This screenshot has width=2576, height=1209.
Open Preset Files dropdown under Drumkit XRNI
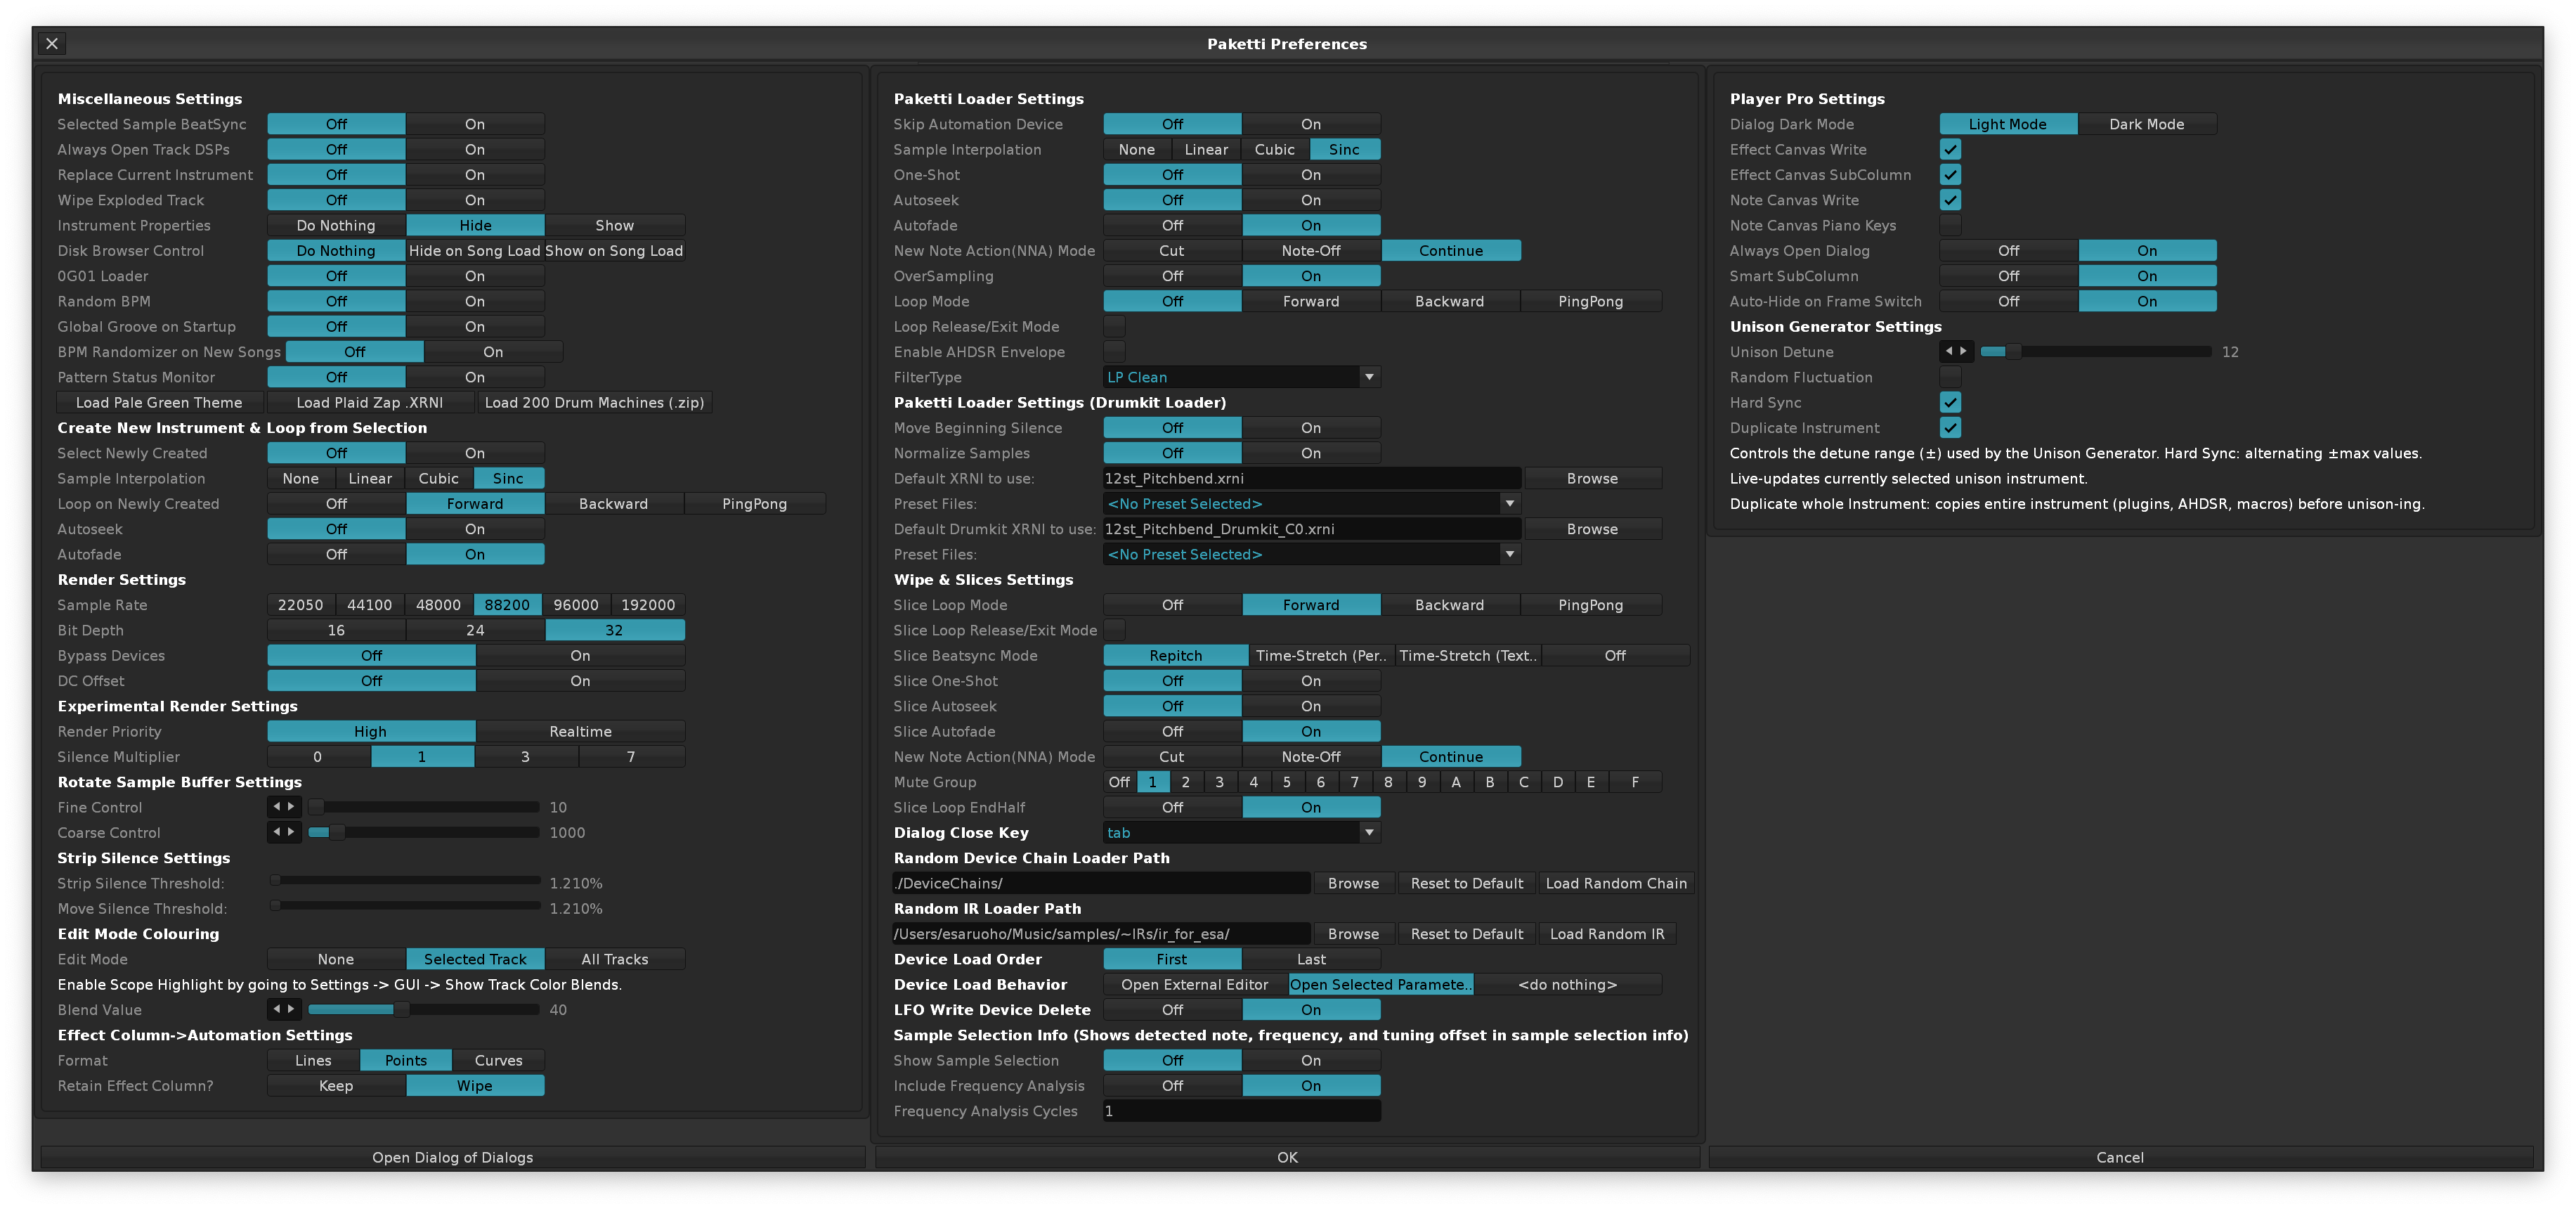1312,554
